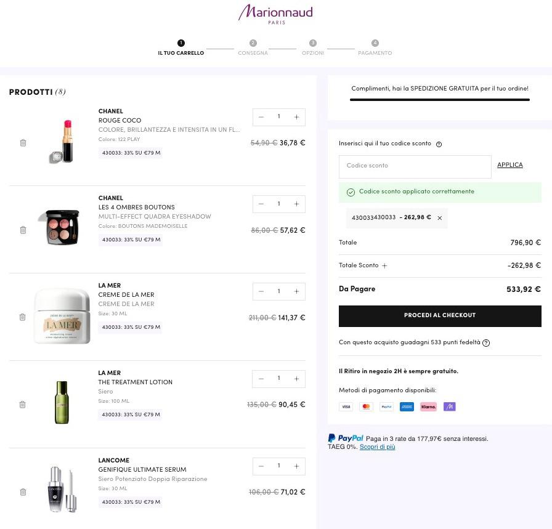This screenshot has height=529, width=552.
Task: Click Procedi al Checkout button
Action: 440,316
